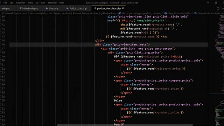Click the @else directive
Screen dimensions: 224x126
point(118,100)
